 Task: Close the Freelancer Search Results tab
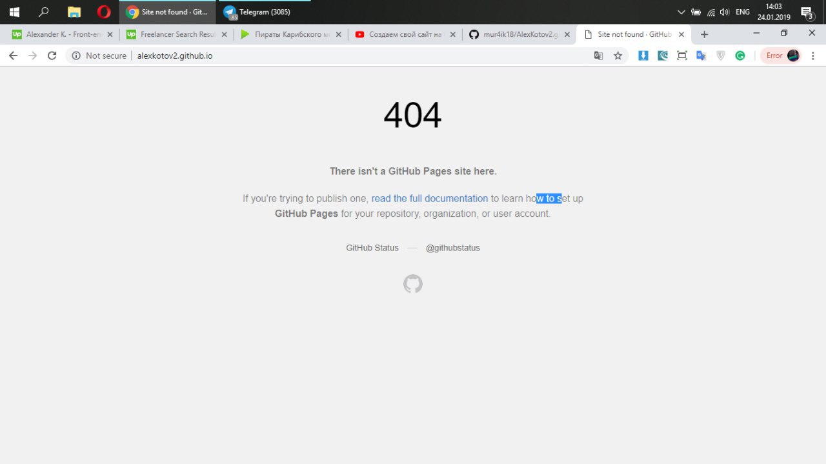[x=224, y=34]
